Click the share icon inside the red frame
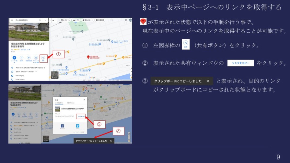290x163 pixels. pyautogui.click(x=43, y=58)
